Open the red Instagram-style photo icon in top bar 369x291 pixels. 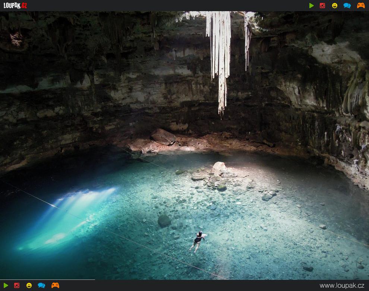click(322, 6)
